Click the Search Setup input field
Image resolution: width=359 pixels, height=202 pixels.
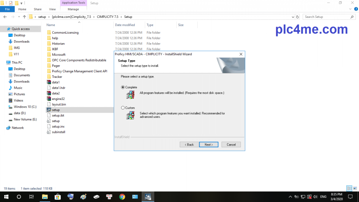tap(326, 17)
